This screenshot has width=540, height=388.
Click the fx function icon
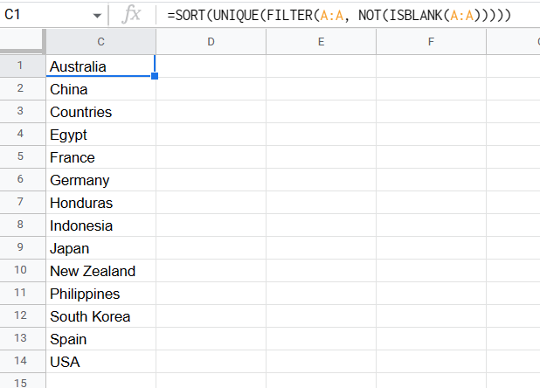tap(131, 15)
